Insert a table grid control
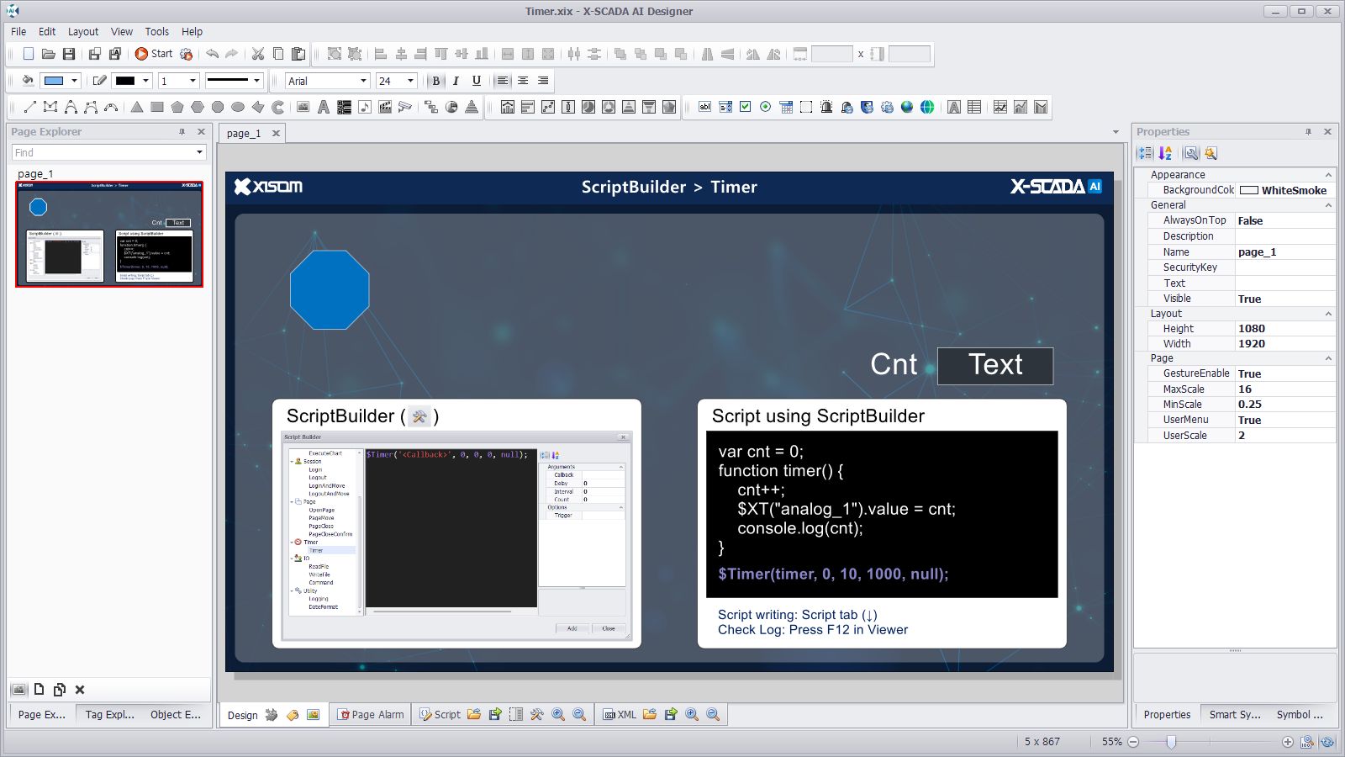The height and width of the screenshot is (757, 1345). (974, 107)
